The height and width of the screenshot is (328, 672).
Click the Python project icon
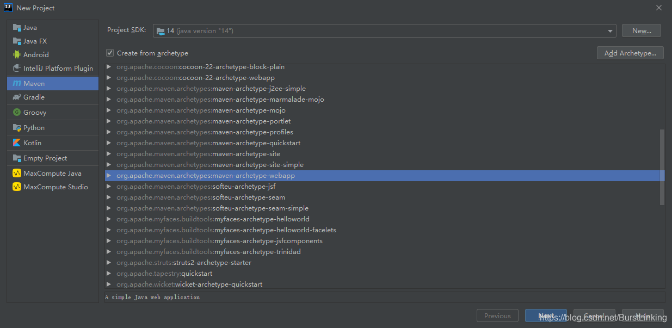click(16, 128)
